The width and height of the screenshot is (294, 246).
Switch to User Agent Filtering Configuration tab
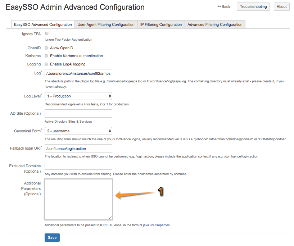(x=105, y=24)
